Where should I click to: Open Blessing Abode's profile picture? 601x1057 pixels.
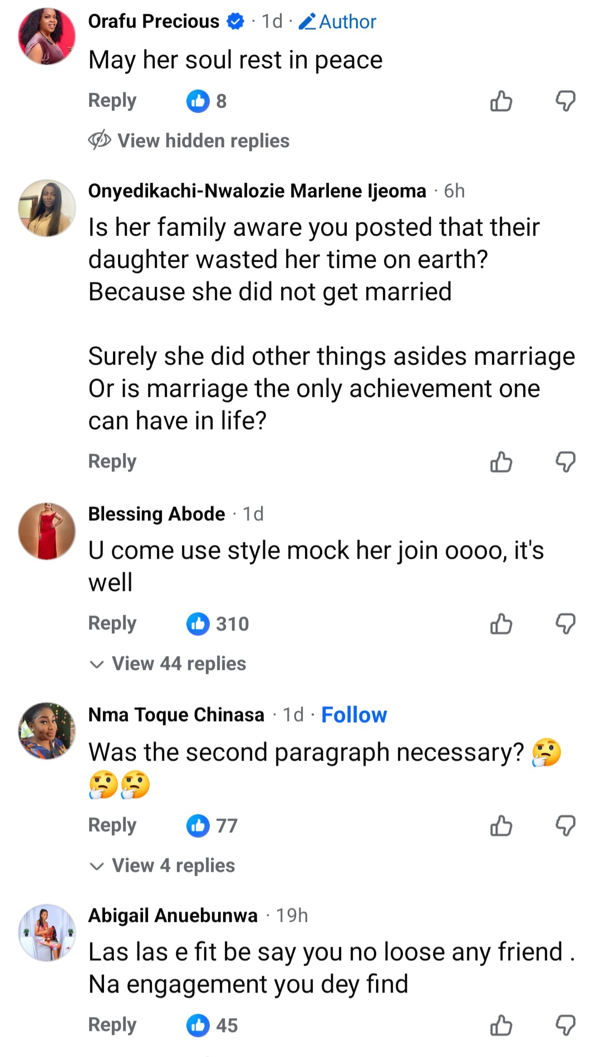[47, 531]
